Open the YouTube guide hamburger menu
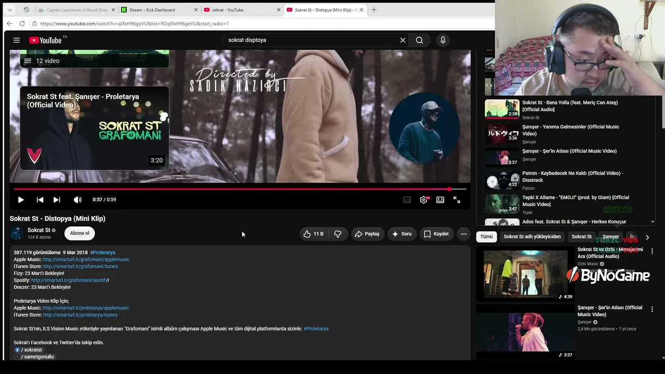665x374 pixels. pos(17,40)
